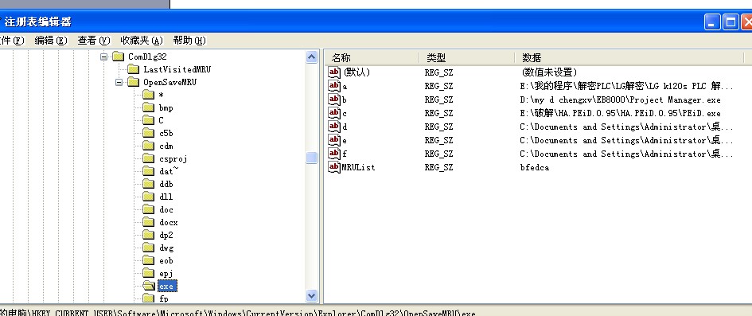The width and height of the screenshot is (752, 316).
Task: Open the 帮助(H) menu
Action: point(189,41)
